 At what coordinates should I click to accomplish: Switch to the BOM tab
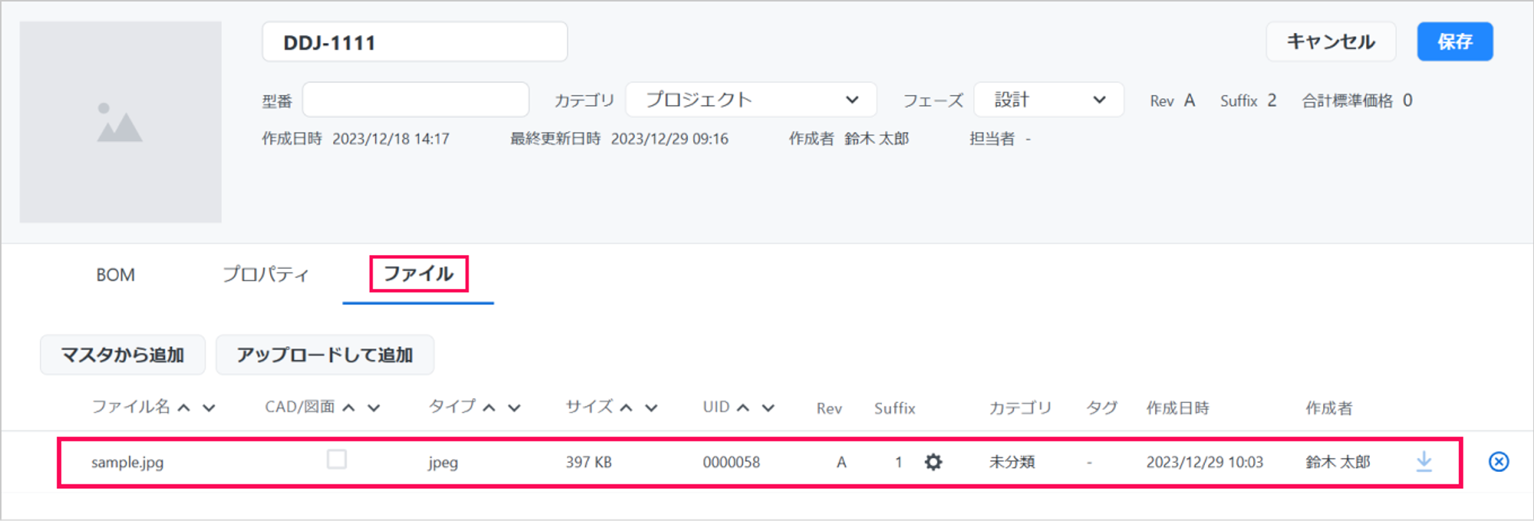coord(115,274)
